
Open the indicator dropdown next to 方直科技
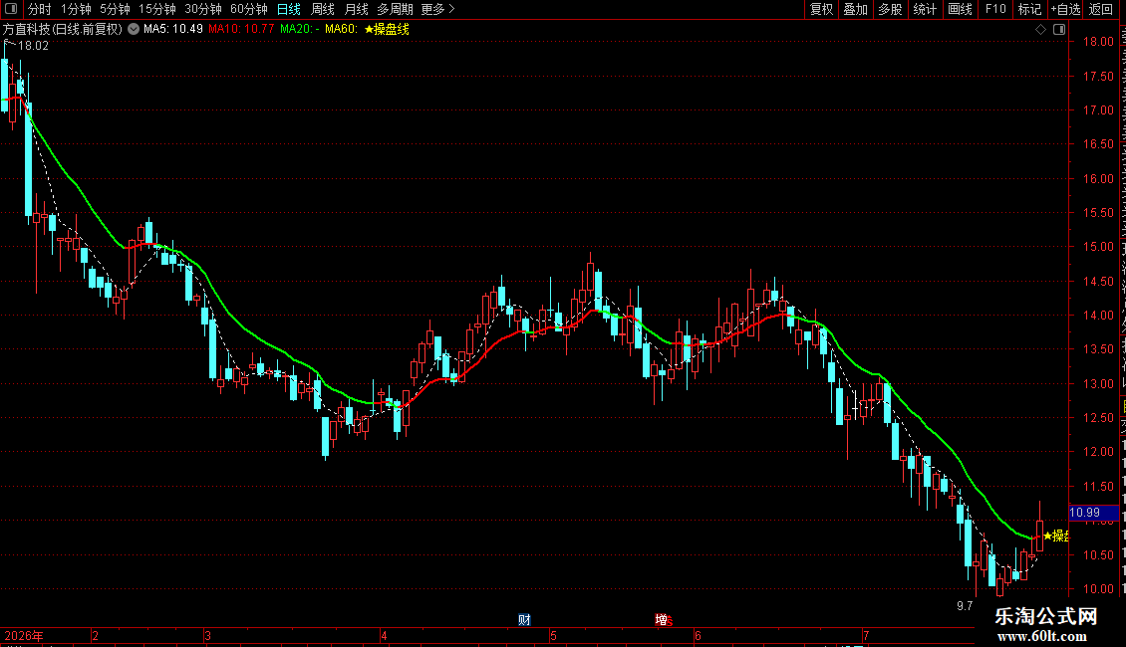tap(134, 30)
